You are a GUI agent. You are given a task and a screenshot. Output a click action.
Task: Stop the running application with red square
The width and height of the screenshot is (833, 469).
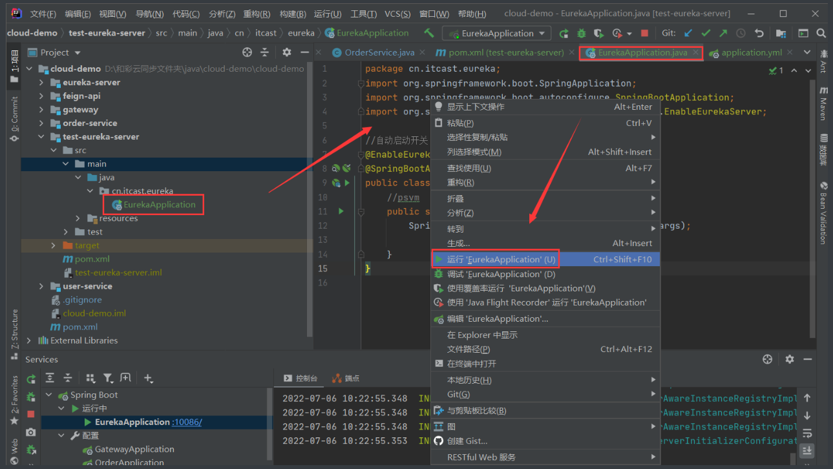click(x=644, y=33)
